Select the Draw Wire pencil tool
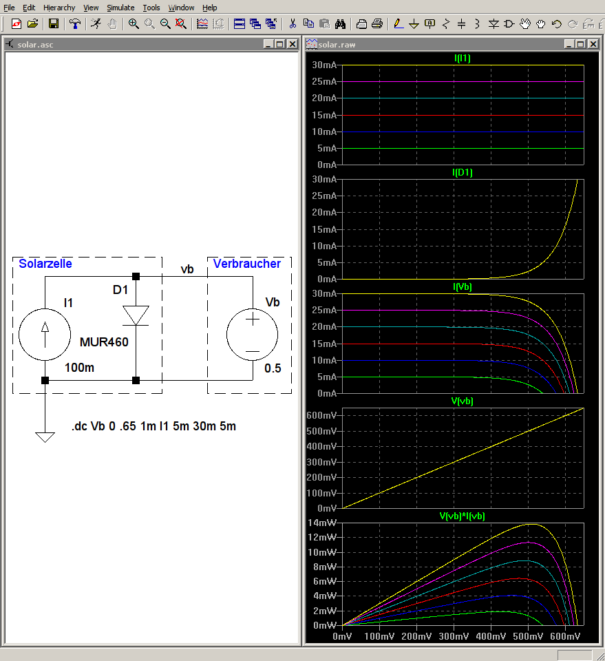 [398, 23]
